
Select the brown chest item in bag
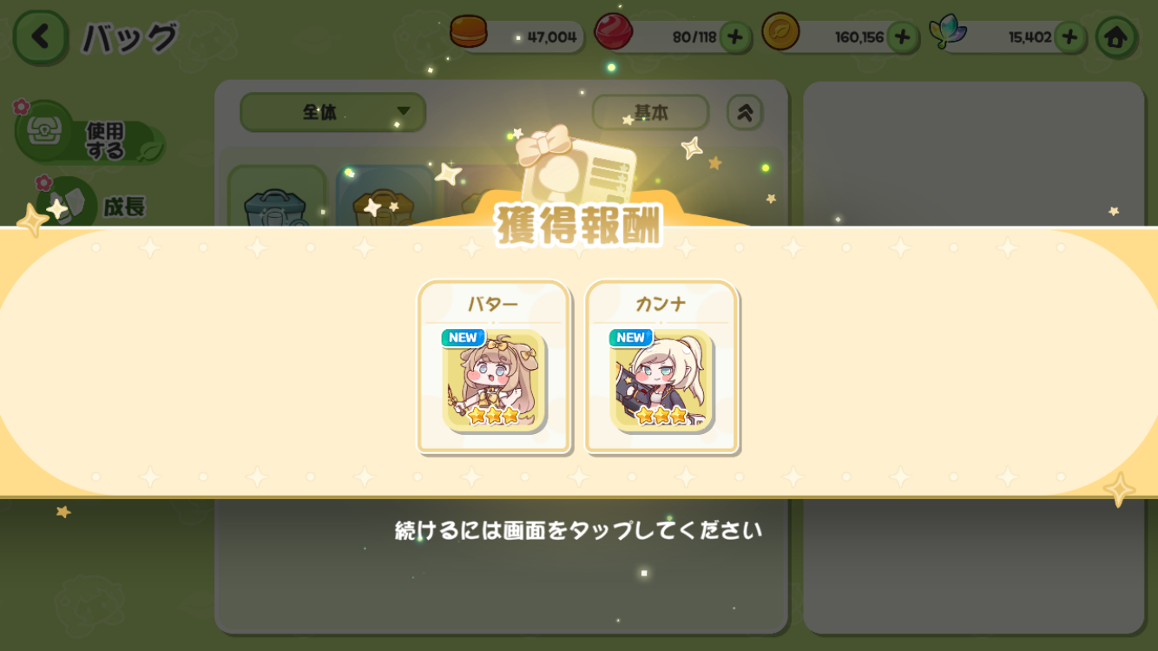point(385,198)
